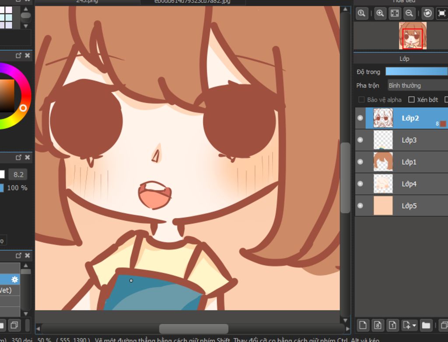
Task: Reset canvas rotation in navigator toolbar
Action: 427,14
